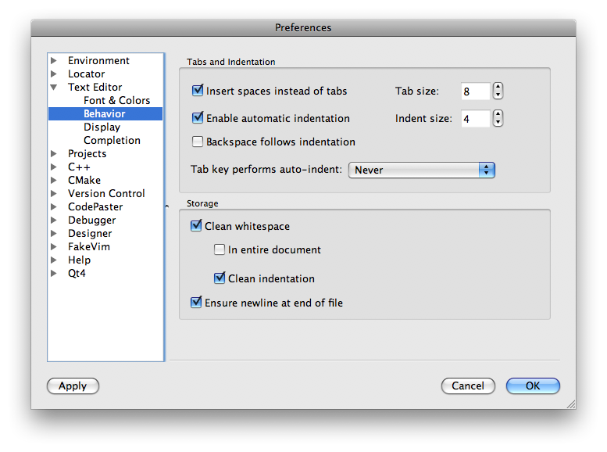Viewport: 607px width, 452px height.
Task: Go to Completion settings page
Action: (x=112, y=141)
